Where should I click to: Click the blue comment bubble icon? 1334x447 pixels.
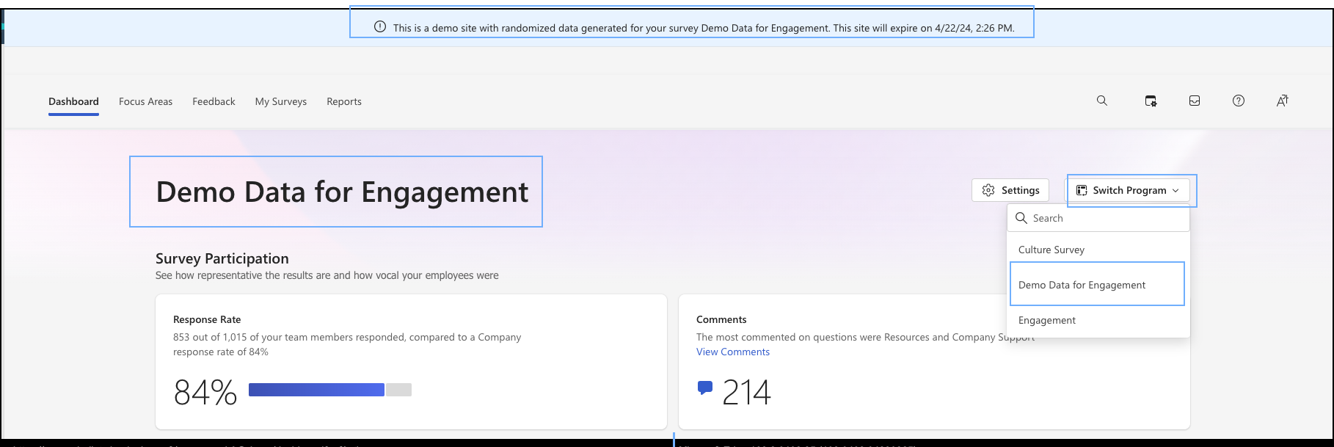704,388
